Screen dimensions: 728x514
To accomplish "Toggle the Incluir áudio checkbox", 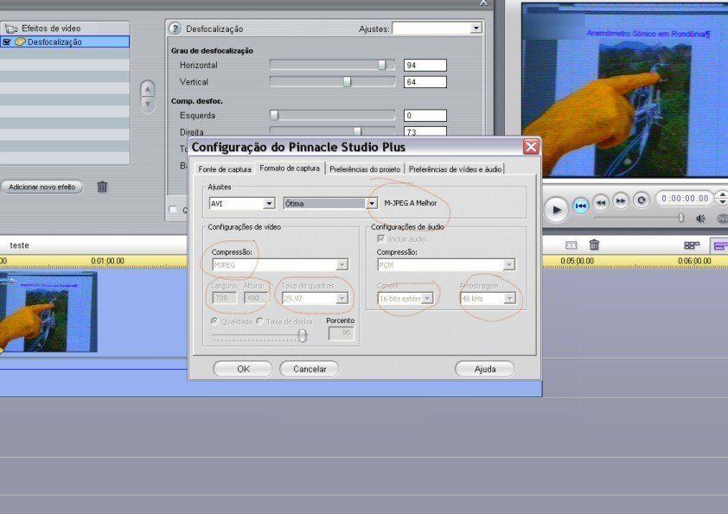I will click(381, 238).
